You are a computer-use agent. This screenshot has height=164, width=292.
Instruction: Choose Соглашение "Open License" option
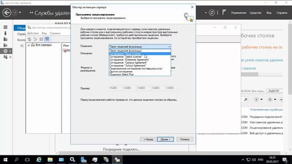(x=140, y=54)
